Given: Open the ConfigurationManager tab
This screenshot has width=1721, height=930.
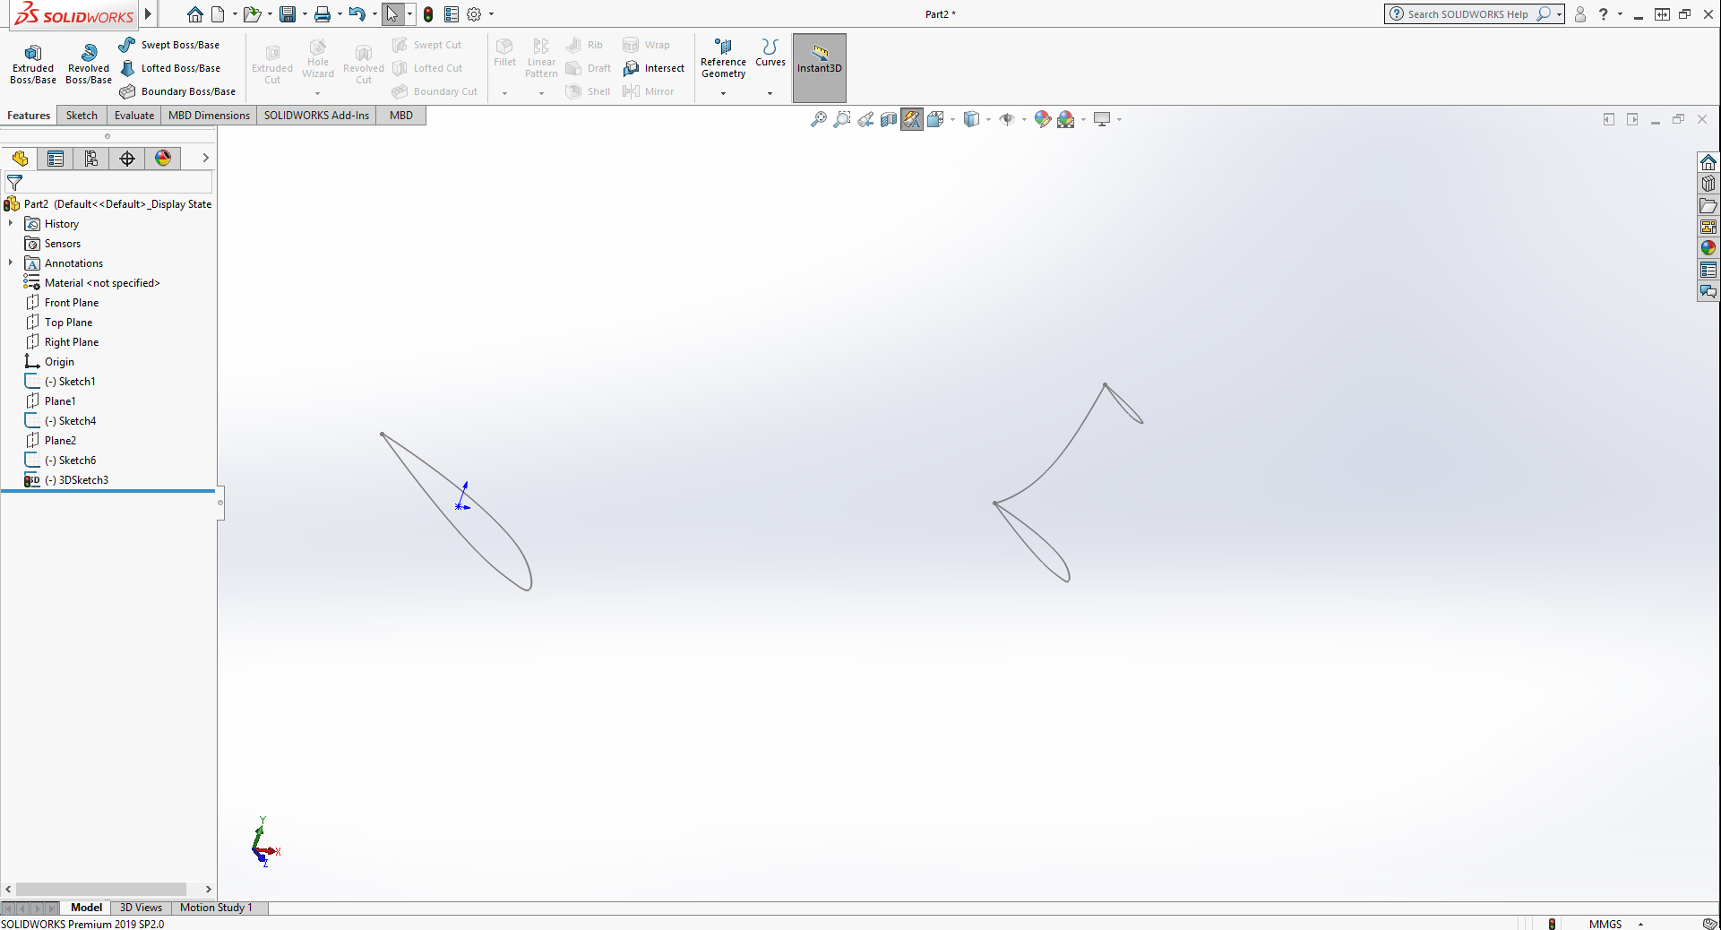Looking at the screenshot, I should pos(91,159).
